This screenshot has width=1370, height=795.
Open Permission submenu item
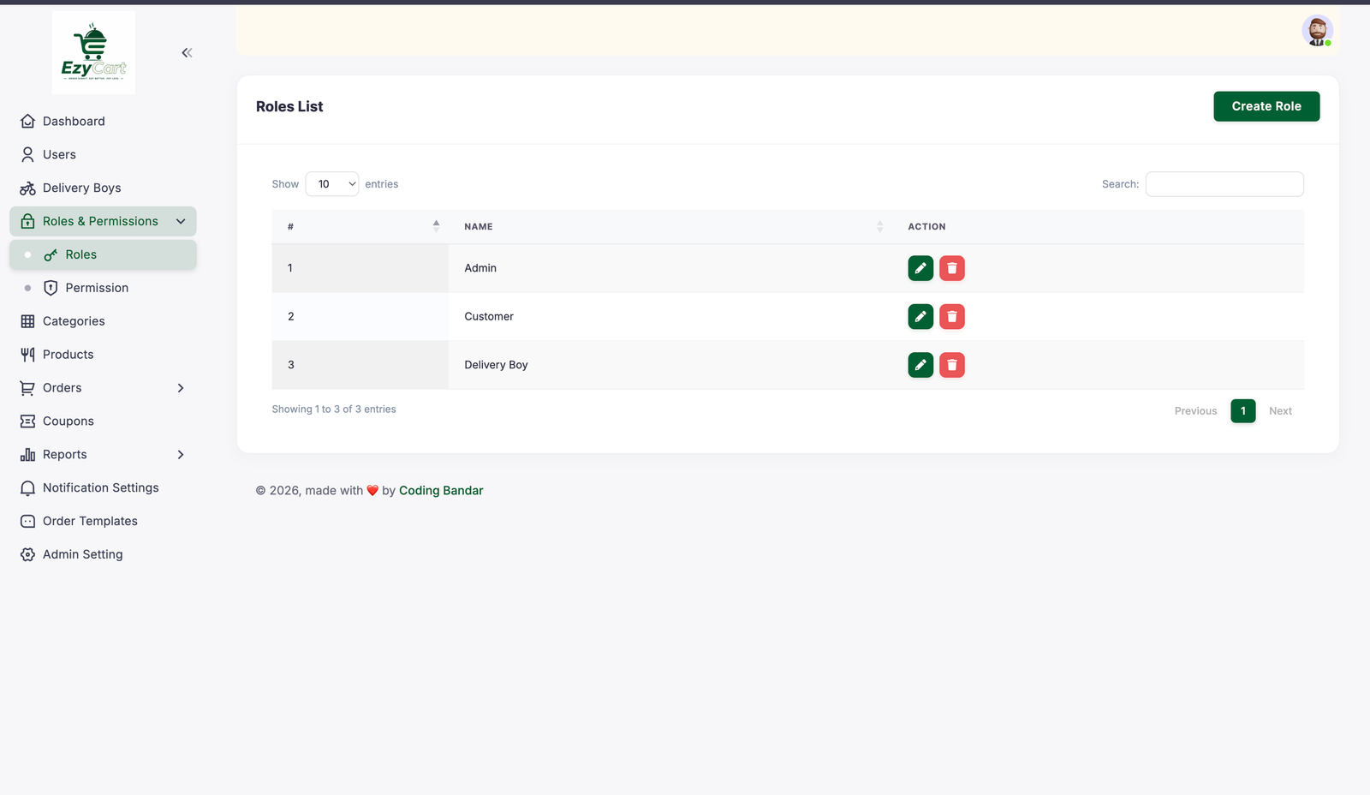[103, 288]
